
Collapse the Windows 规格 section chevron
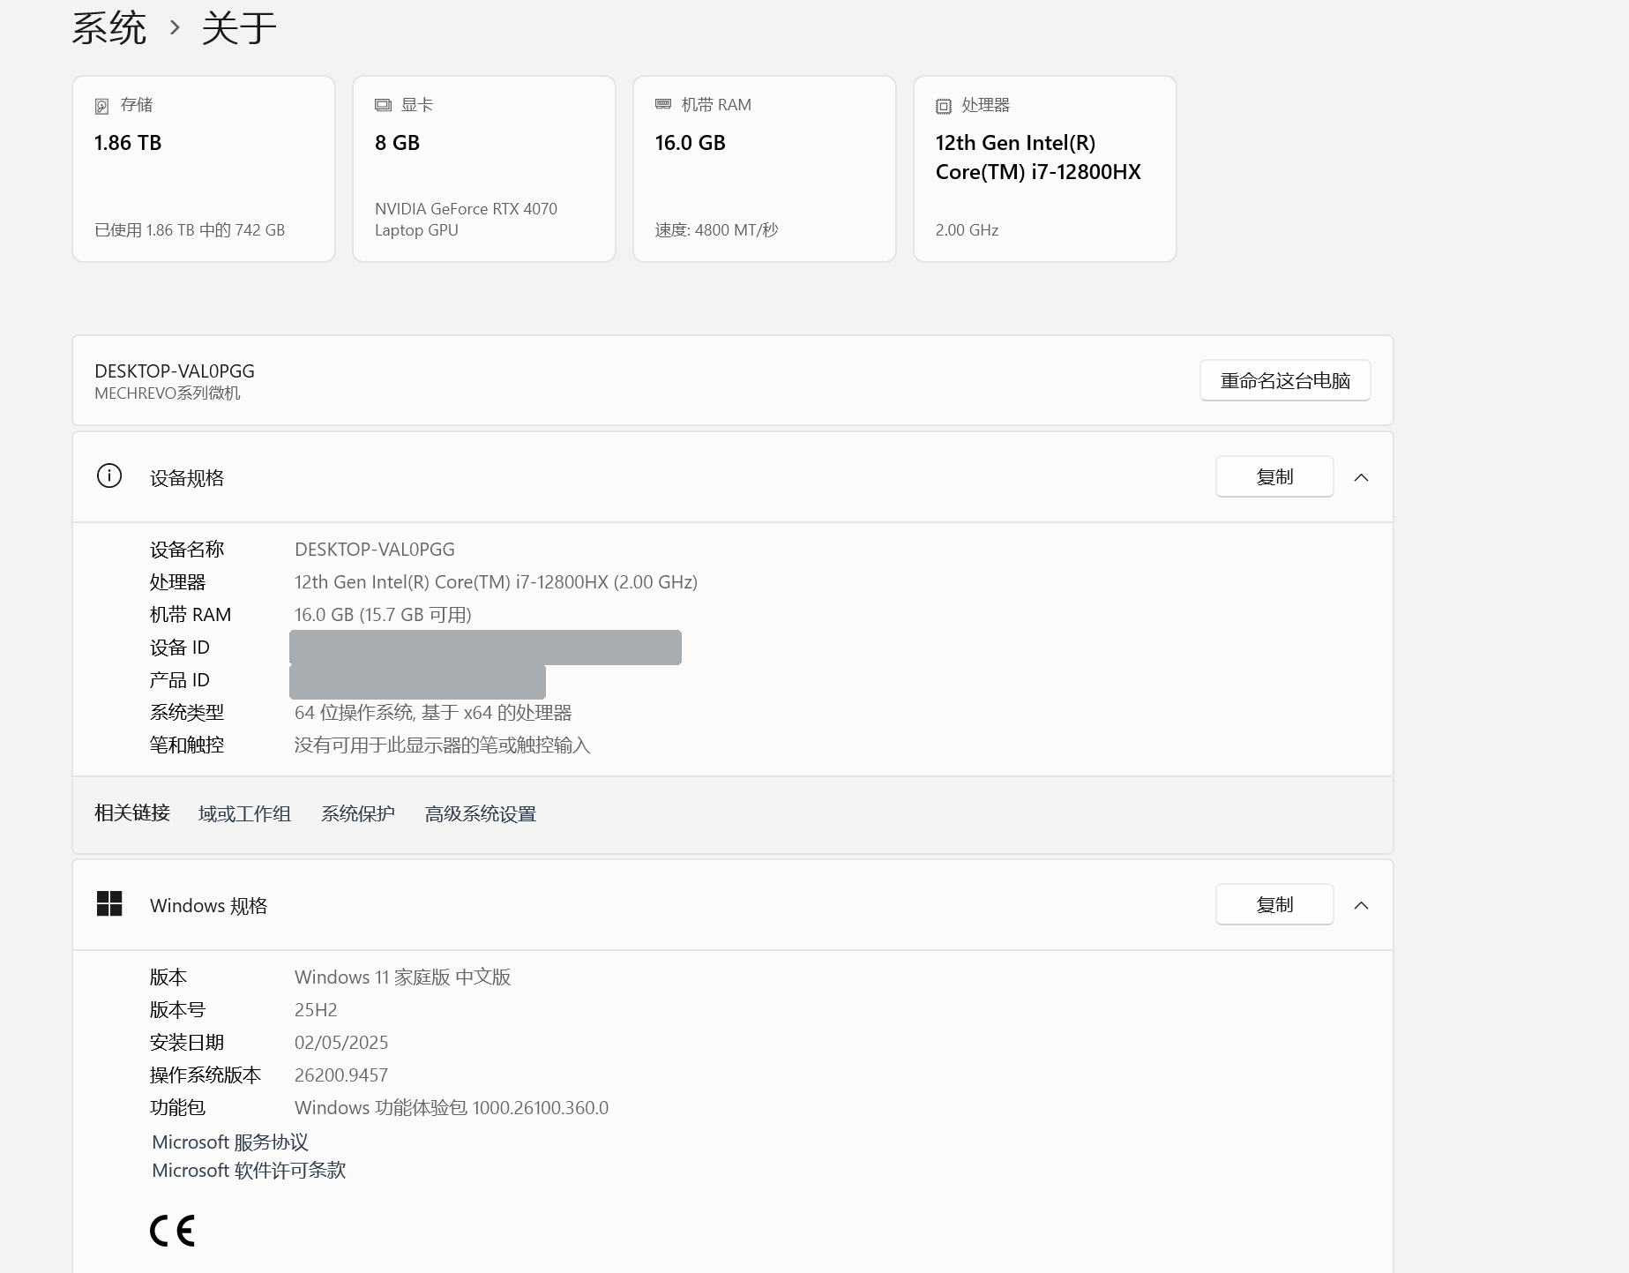[x=1361, y=905]
